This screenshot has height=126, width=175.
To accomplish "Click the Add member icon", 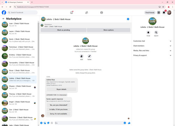I will (82, 56).
